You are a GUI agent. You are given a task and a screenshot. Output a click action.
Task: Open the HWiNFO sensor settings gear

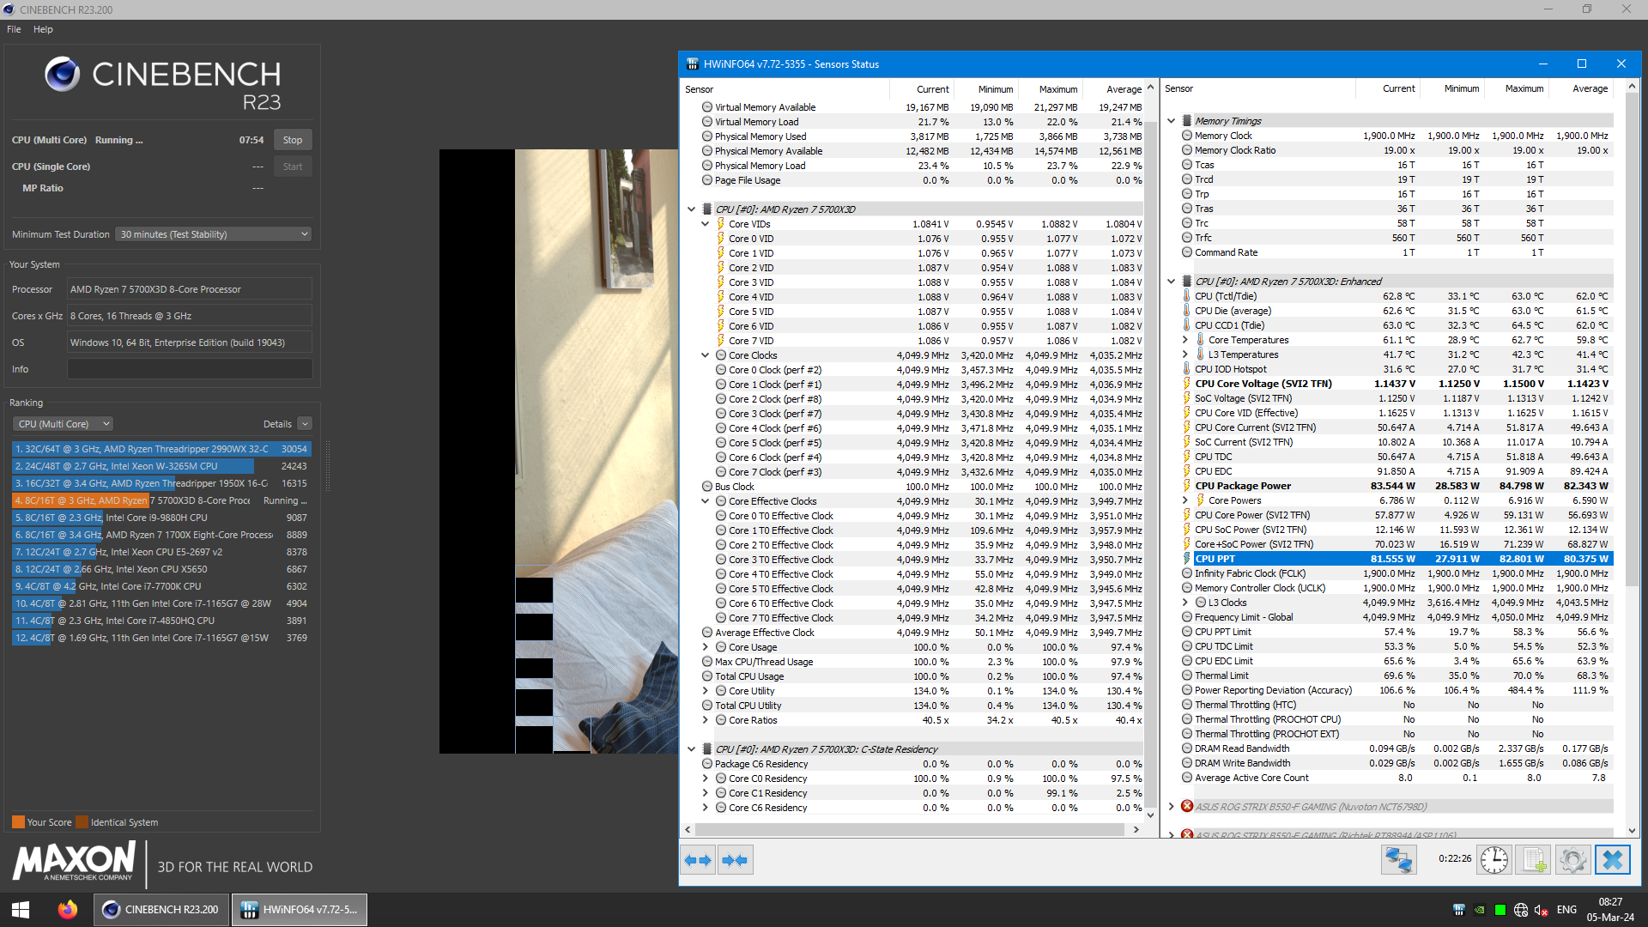(x=1572, y=859)
